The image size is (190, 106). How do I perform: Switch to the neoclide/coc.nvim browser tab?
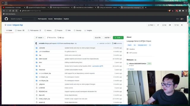pyautogui.click(x=85, y=7)
